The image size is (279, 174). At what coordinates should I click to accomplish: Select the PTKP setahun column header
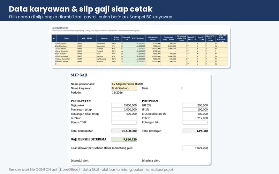[138, 38]
